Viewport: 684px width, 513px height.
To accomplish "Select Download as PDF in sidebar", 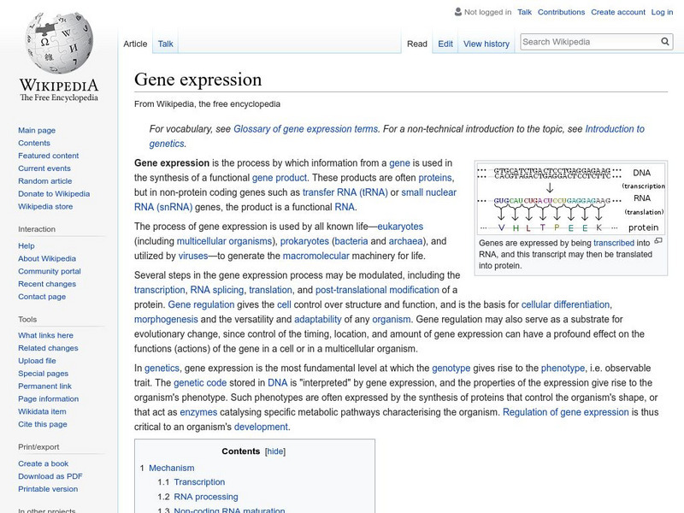I will pos(50,476).
